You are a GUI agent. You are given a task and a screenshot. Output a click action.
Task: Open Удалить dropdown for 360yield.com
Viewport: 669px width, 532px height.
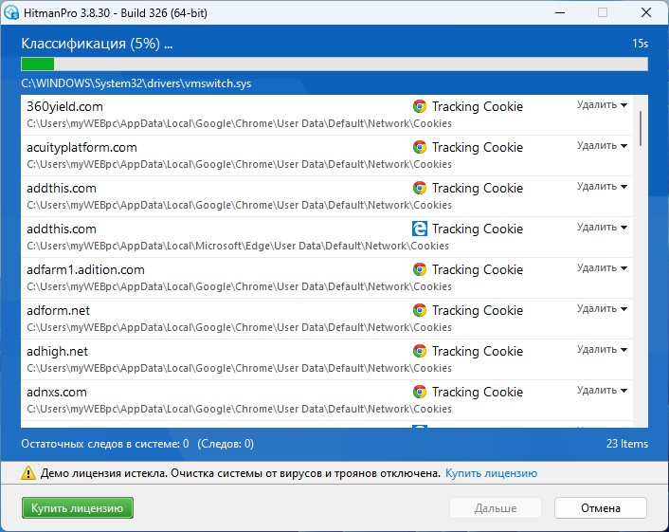click(602, 105)
